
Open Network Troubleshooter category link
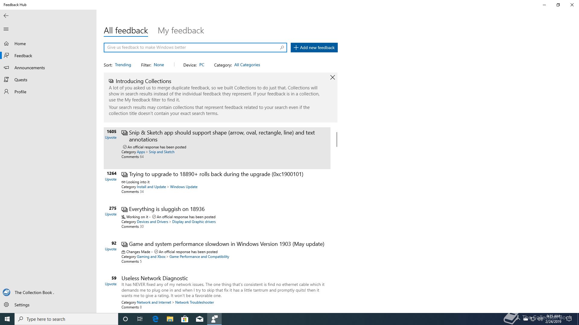[195, 302]
